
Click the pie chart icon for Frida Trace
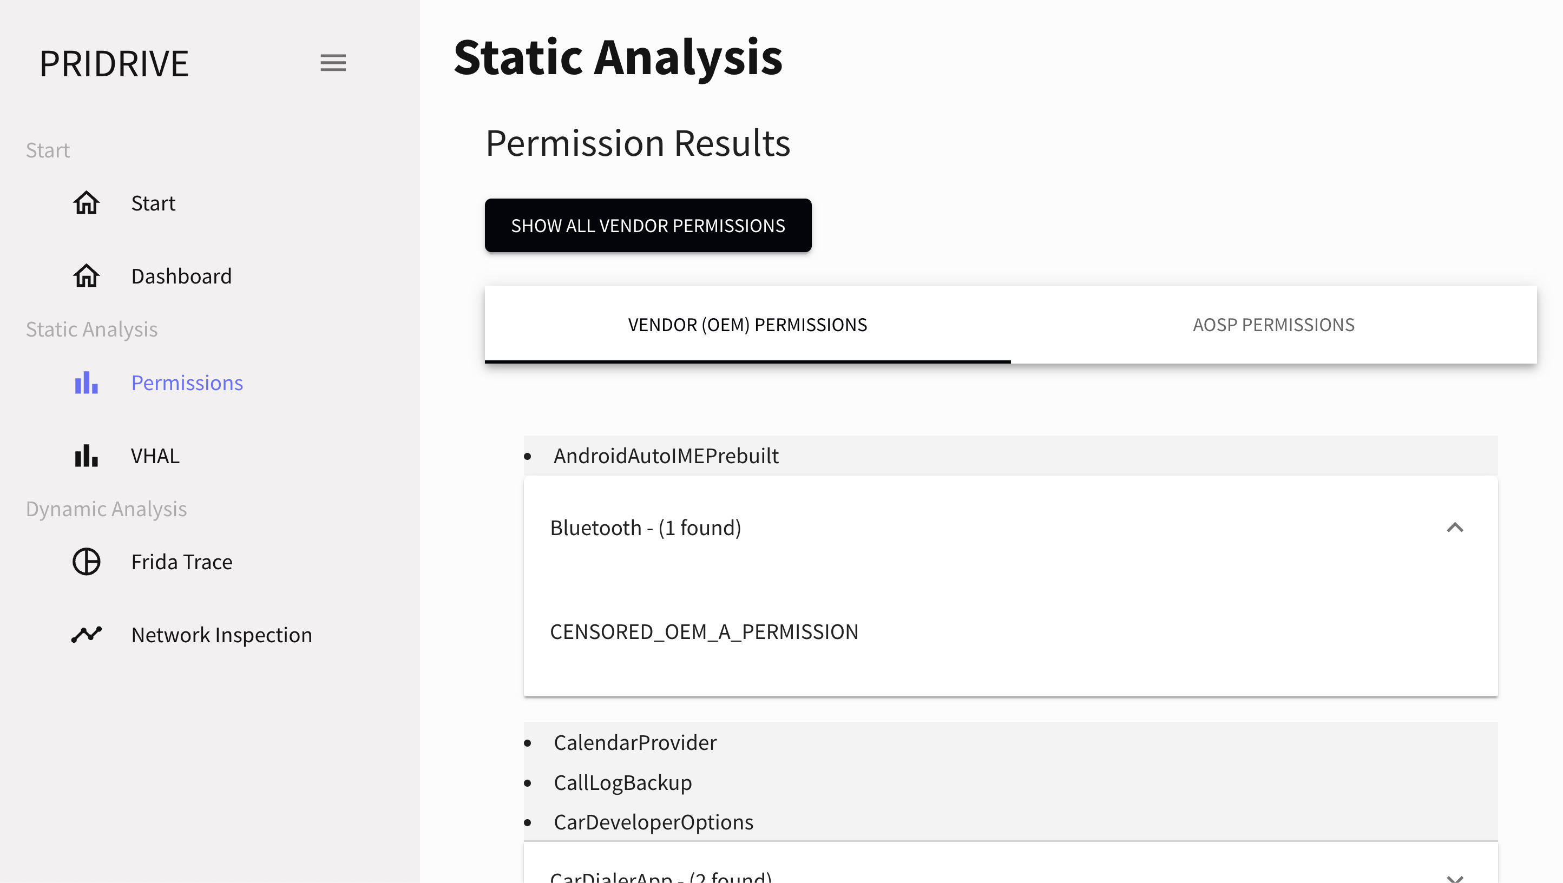coord(86,562)
